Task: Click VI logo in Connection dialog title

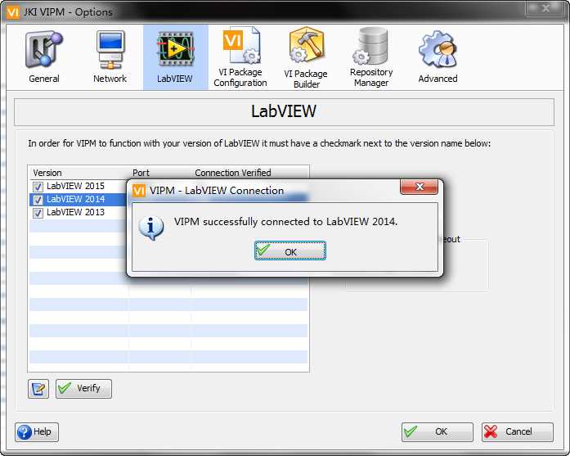Action: point(139,190)
